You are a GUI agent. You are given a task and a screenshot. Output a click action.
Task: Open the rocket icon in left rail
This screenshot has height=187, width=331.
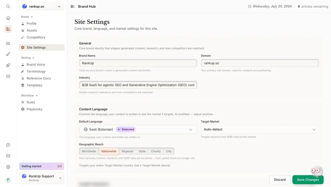[8, 65]
